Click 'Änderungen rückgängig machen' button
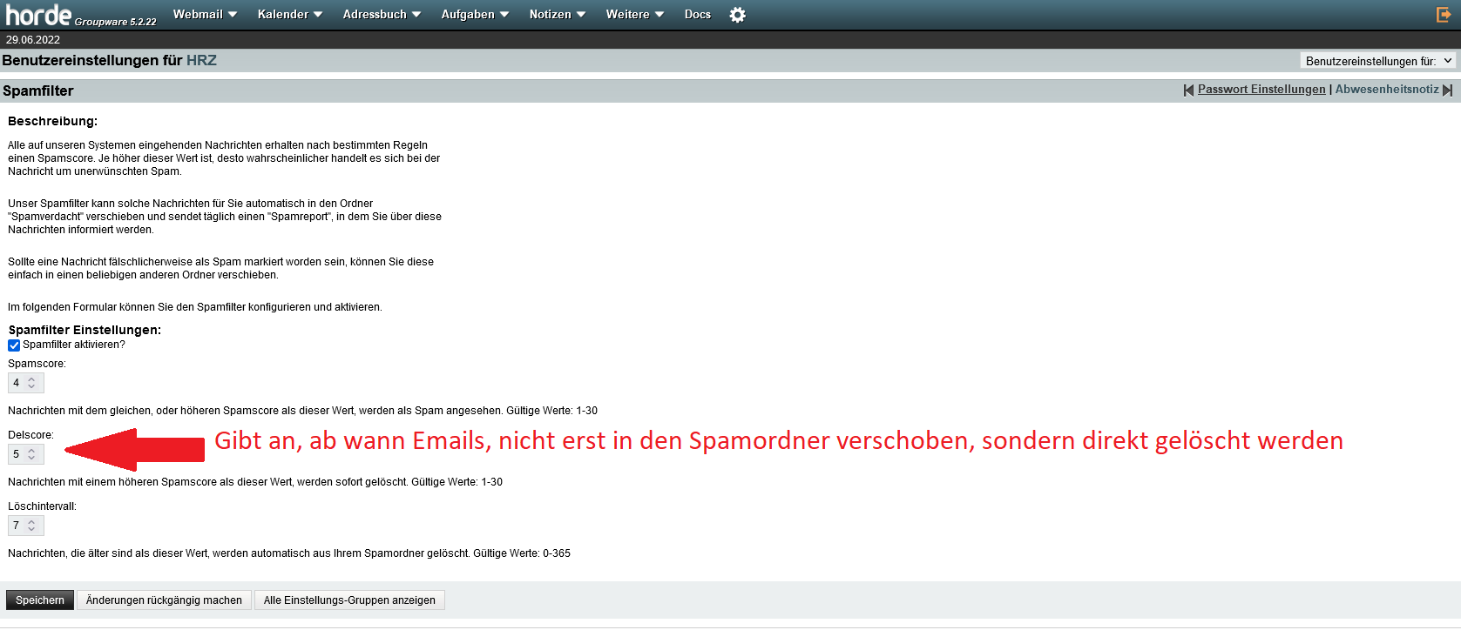 164,600
